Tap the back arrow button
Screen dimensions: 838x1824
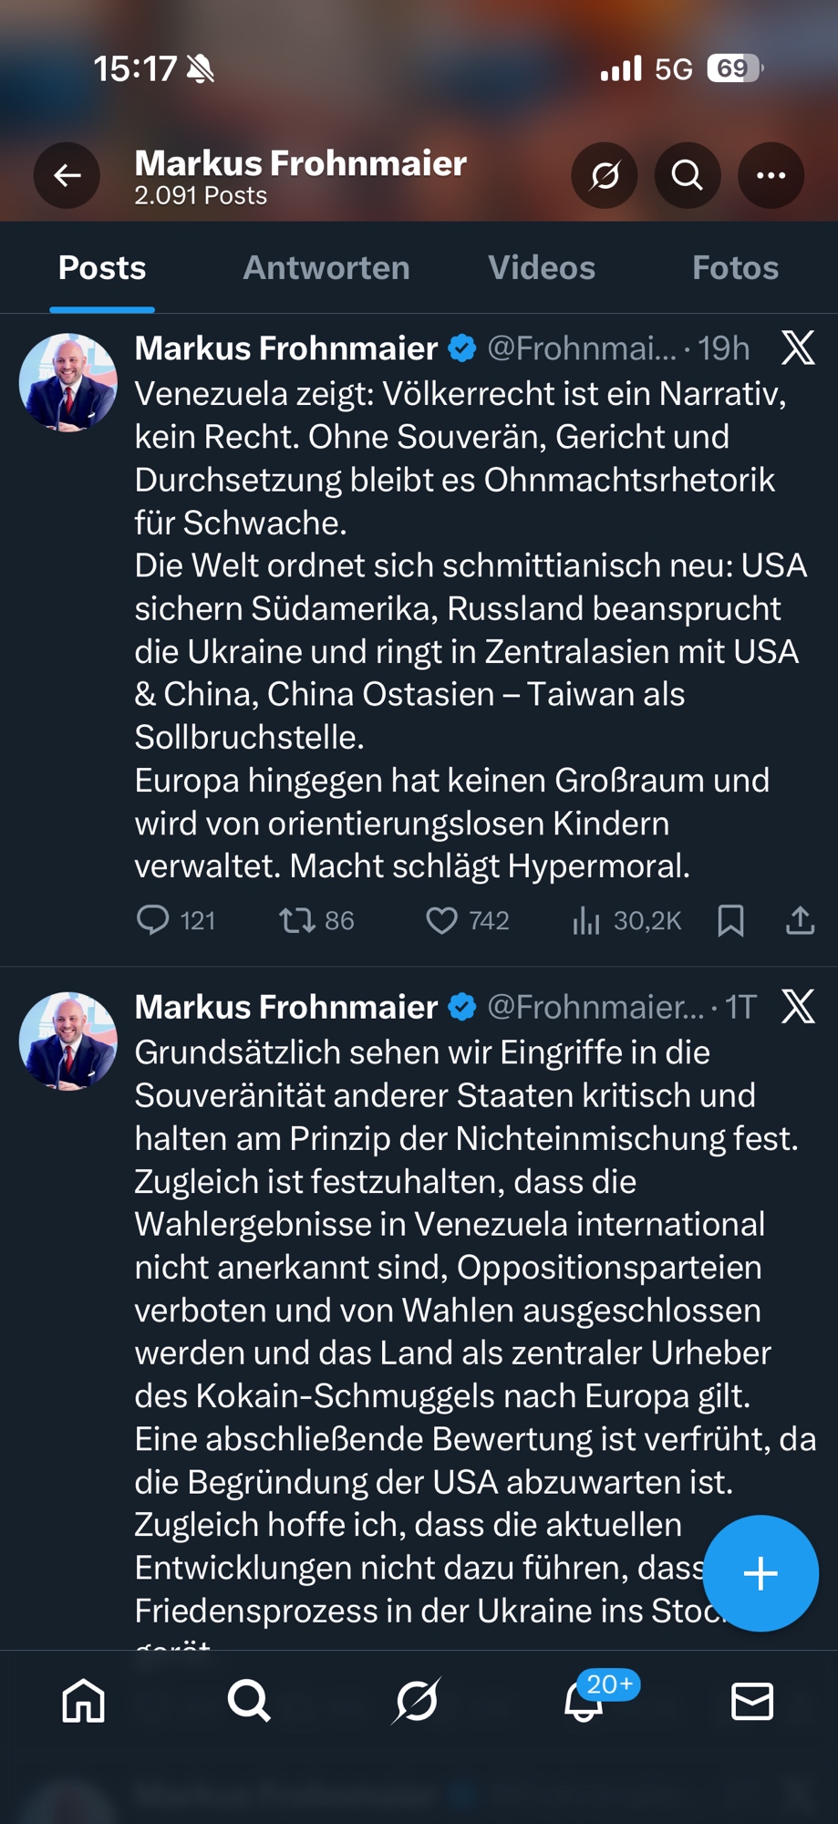tap(67, 175)
